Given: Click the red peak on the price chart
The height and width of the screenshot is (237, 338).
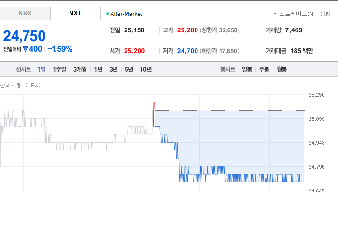Looking at the screenshot, I should point(154,106).
